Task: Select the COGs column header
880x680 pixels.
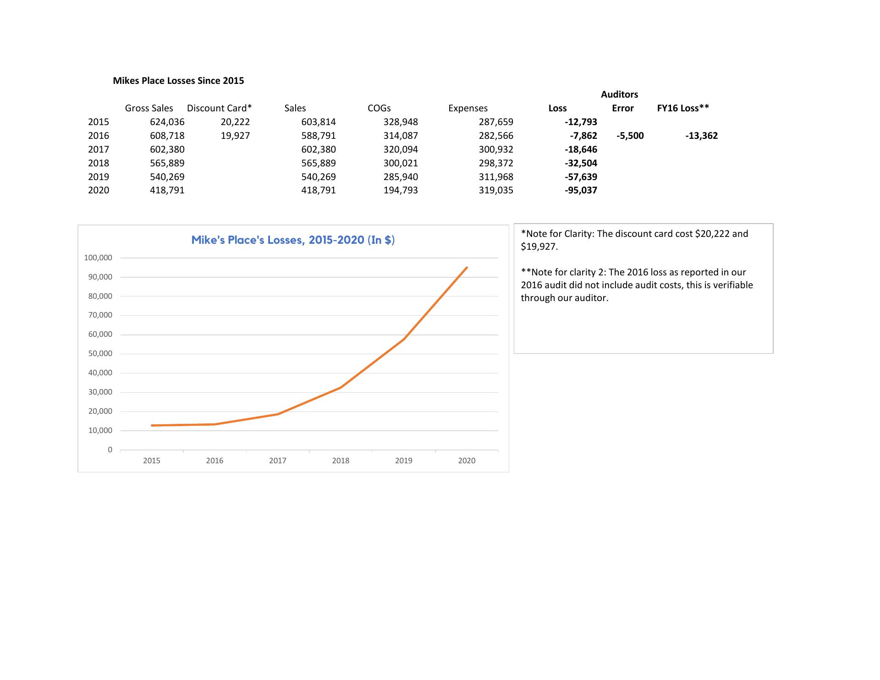Action: click(379, 108)
